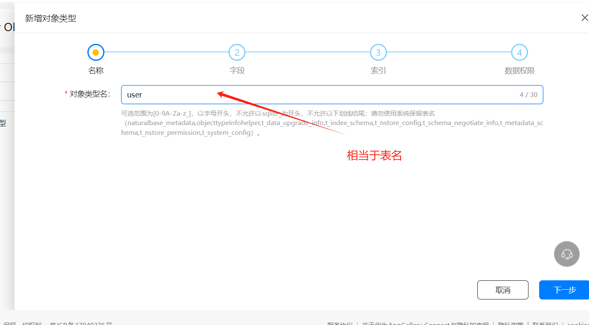Click the naming rules hint text
This screenshot has height=325, width=589.
tap(332, 123)
